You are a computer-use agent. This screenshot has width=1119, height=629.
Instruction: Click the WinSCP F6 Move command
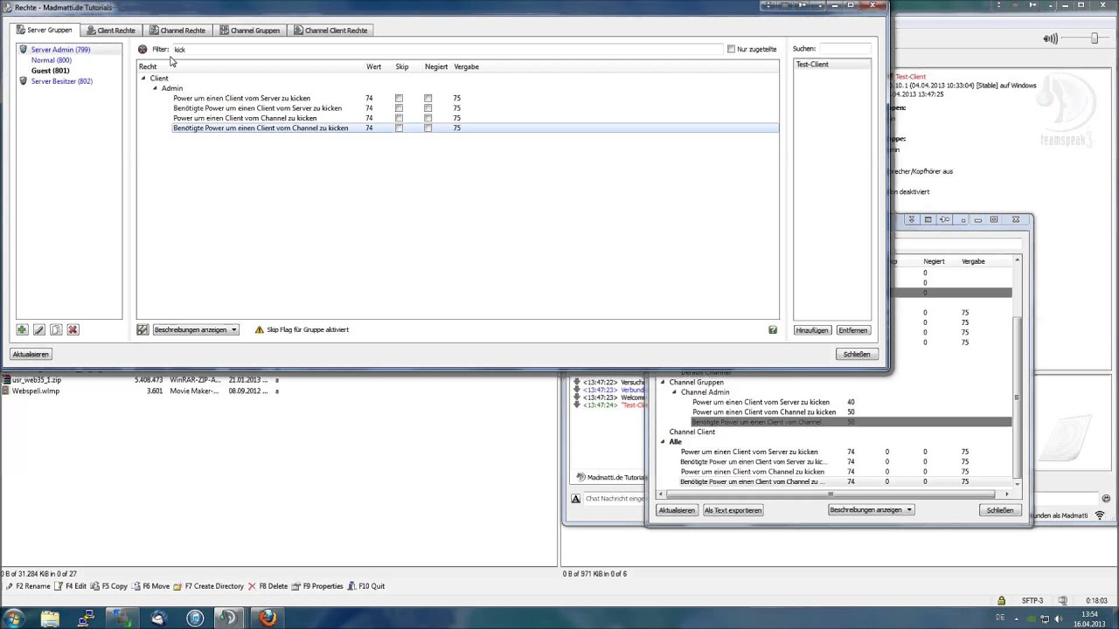[x=151, y=586]
